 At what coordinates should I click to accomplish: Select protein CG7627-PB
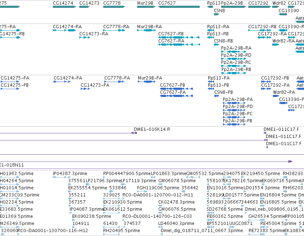click(172, 85)
